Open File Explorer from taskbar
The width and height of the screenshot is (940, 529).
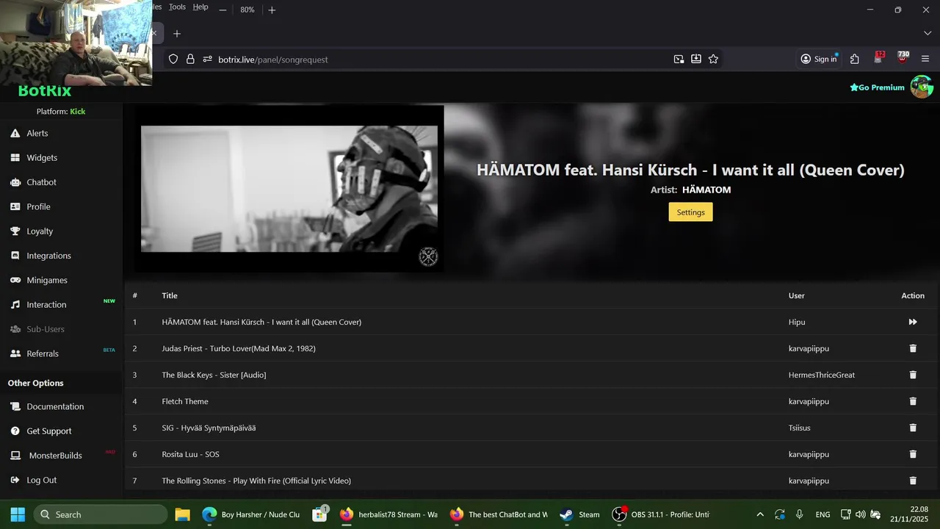click(182, 514)
